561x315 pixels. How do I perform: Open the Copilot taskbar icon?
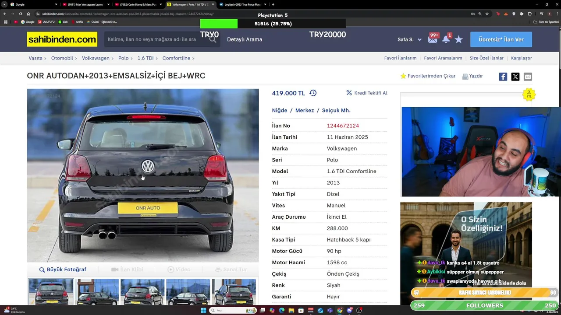272,310
